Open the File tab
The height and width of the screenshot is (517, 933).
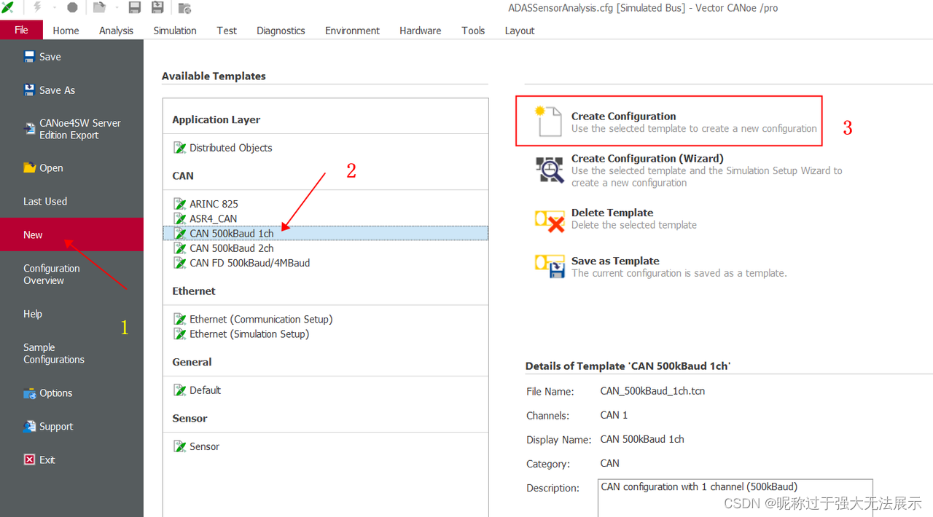(21, 30)
